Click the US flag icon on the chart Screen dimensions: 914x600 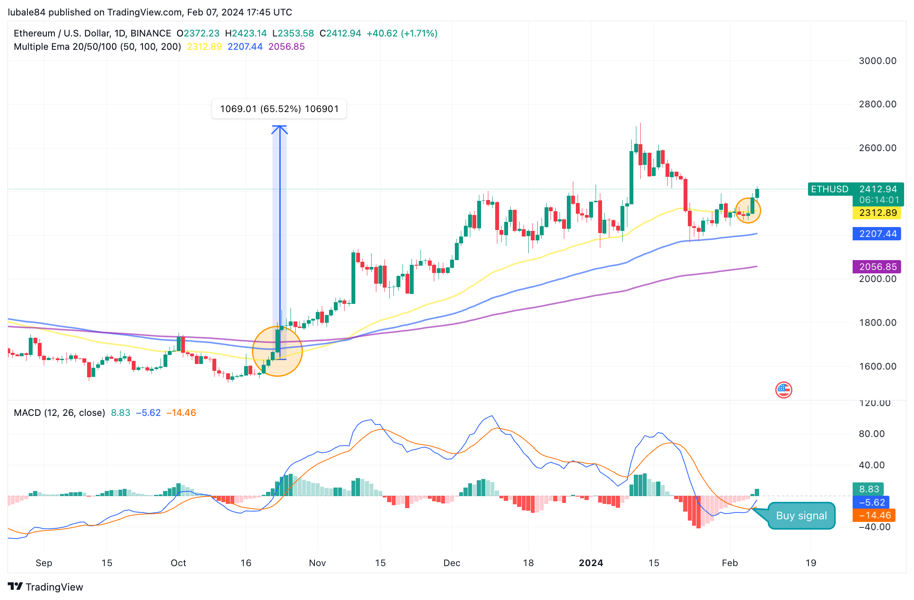coord(783,390)
